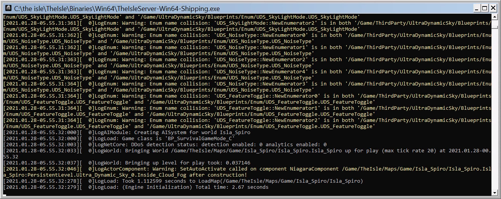
Task: Click 'LogWorld: Bringing World' log line
Action: [247, 154]
